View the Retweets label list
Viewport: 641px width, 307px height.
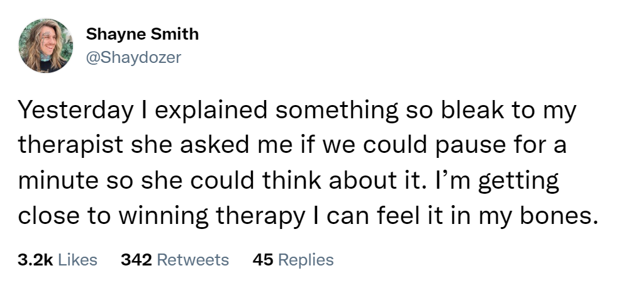coord(192,259)
